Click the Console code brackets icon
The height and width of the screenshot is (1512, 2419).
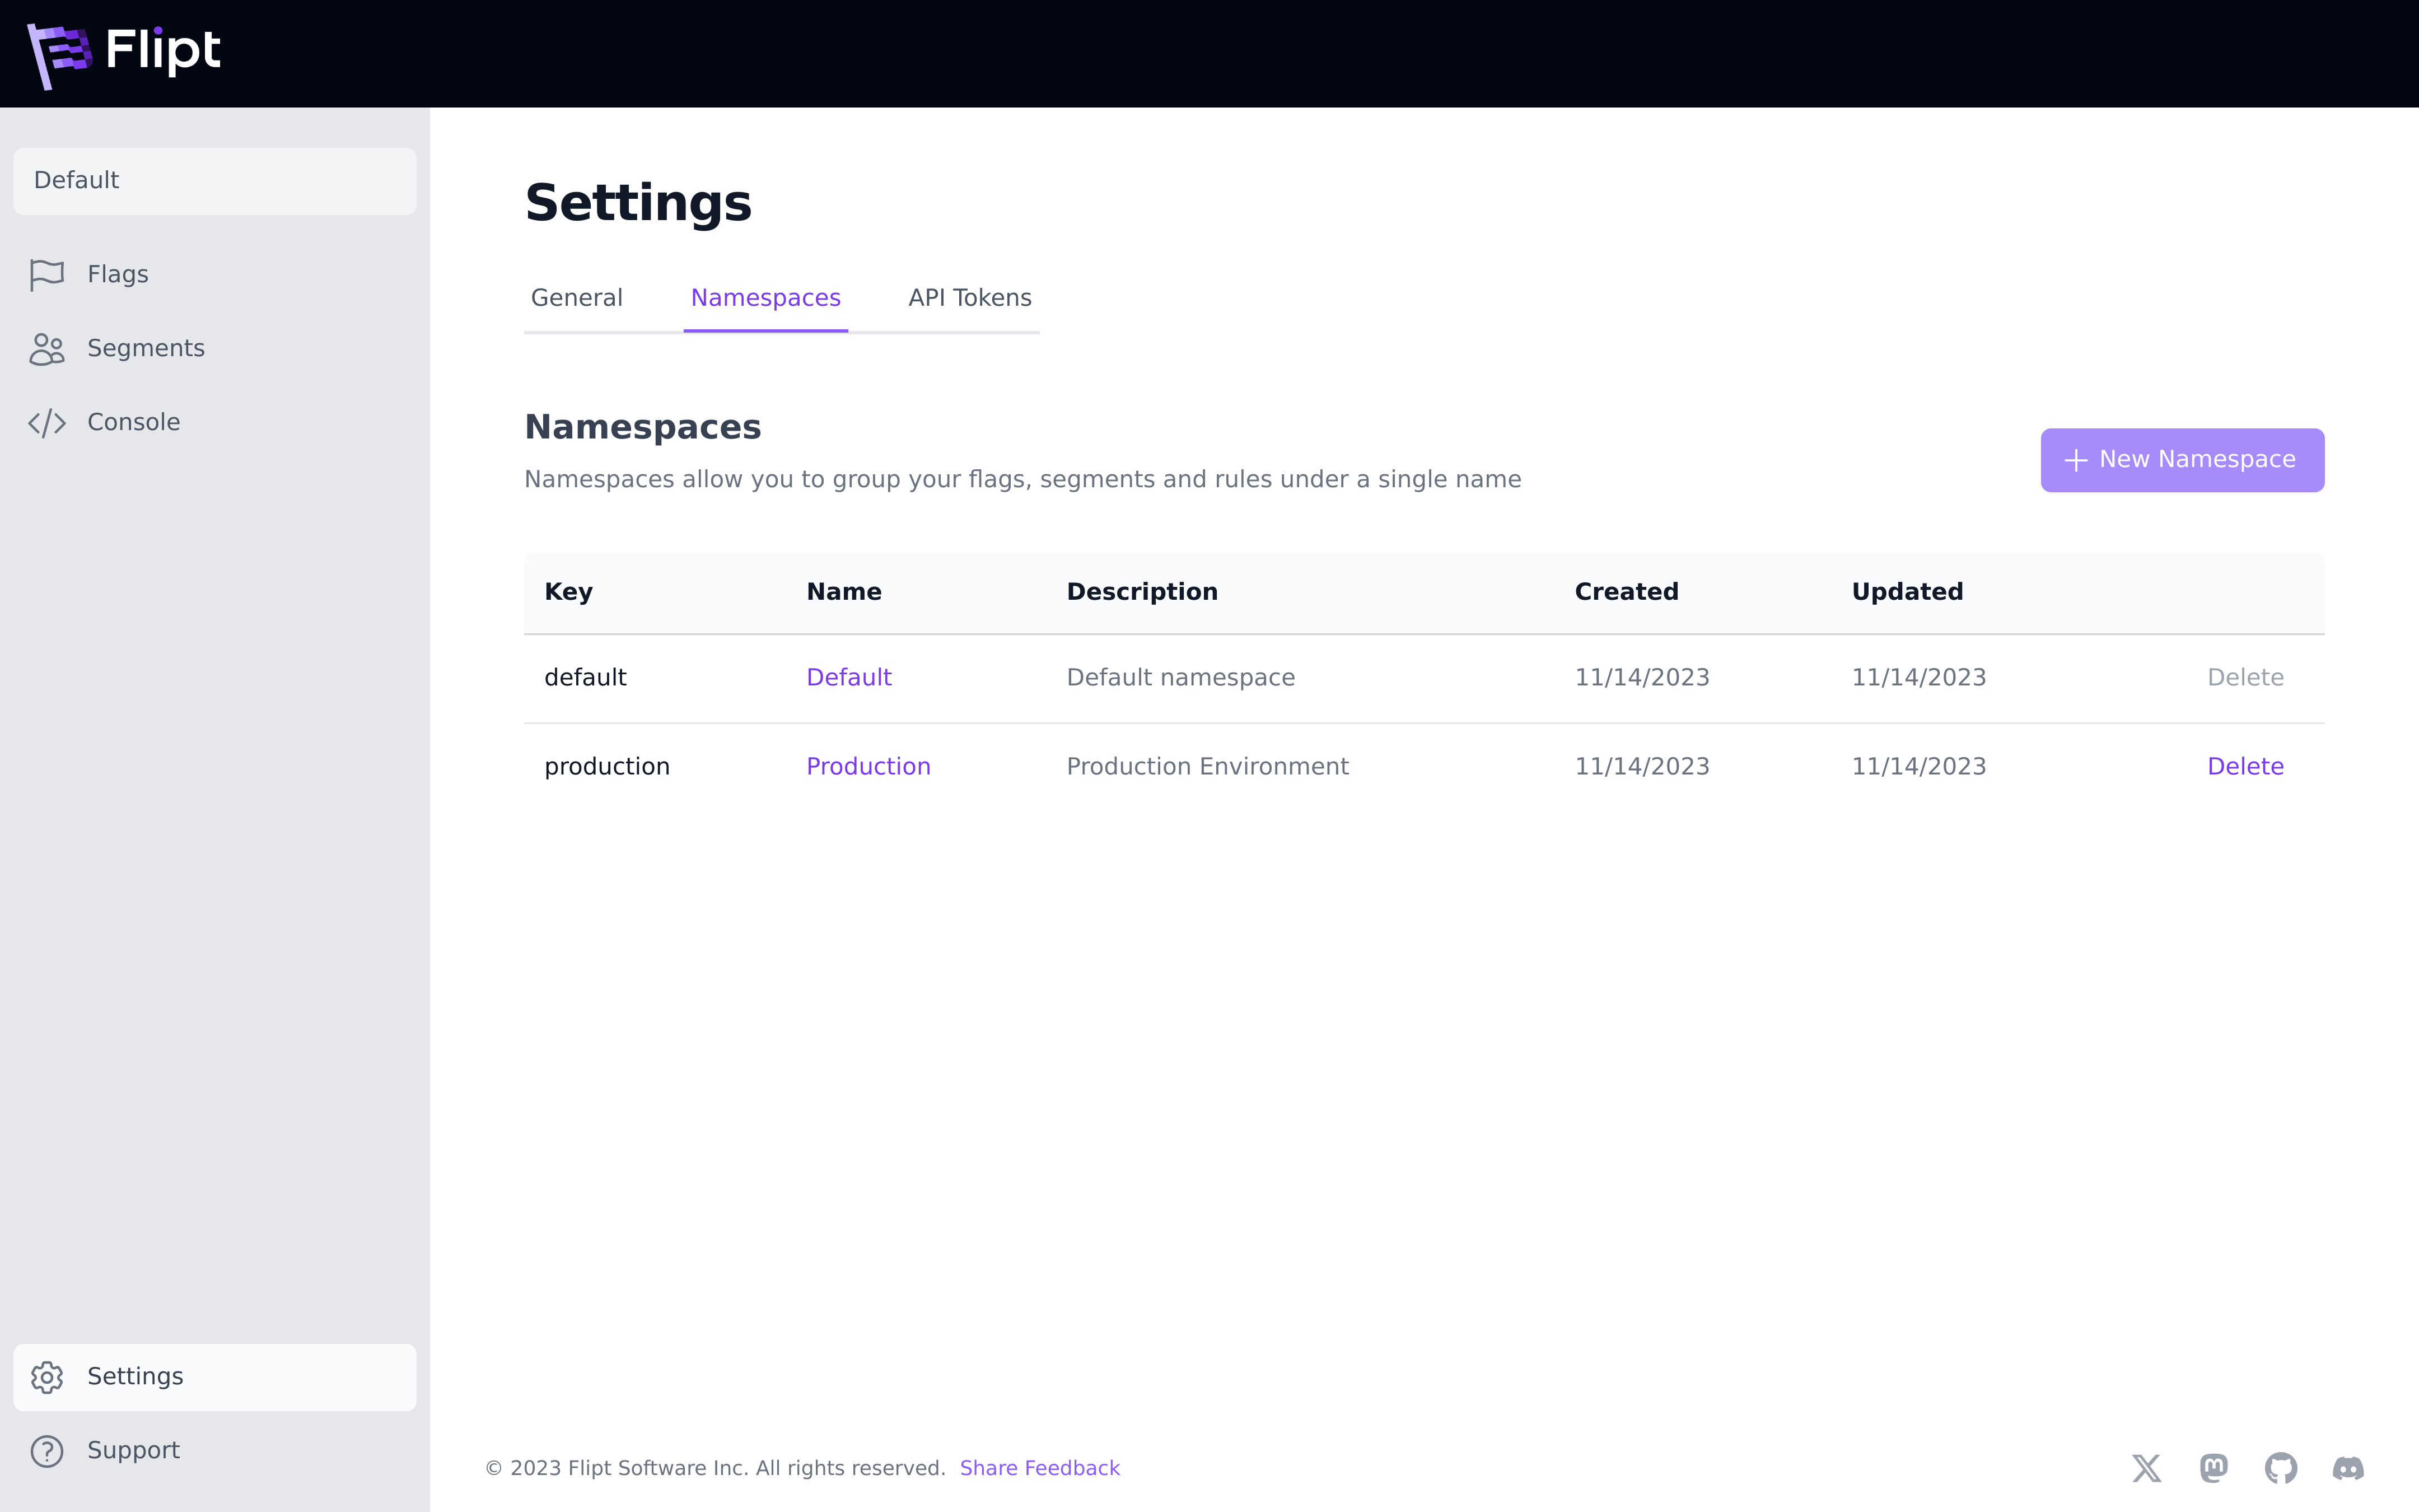click(47, 423)
